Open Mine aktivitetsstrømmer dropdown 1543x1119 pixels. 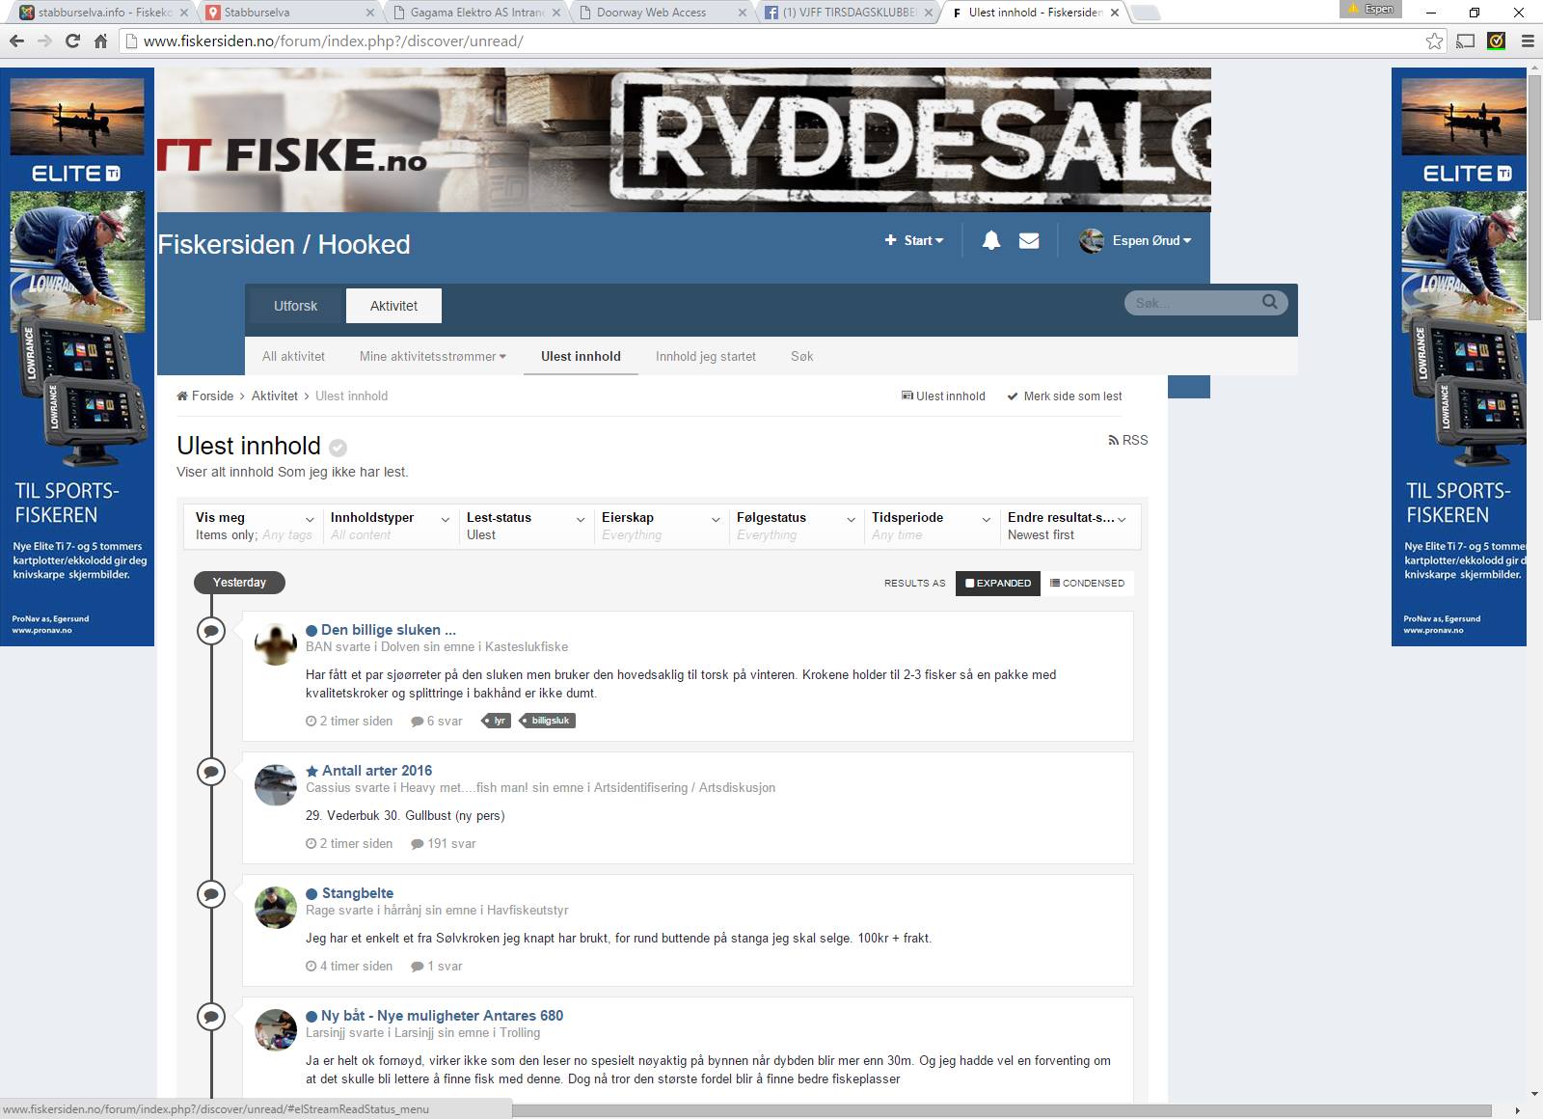433,356
